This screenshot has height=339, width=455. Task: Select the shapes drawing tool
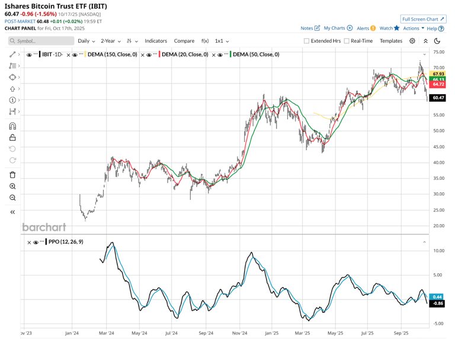(x=12, y=78)
